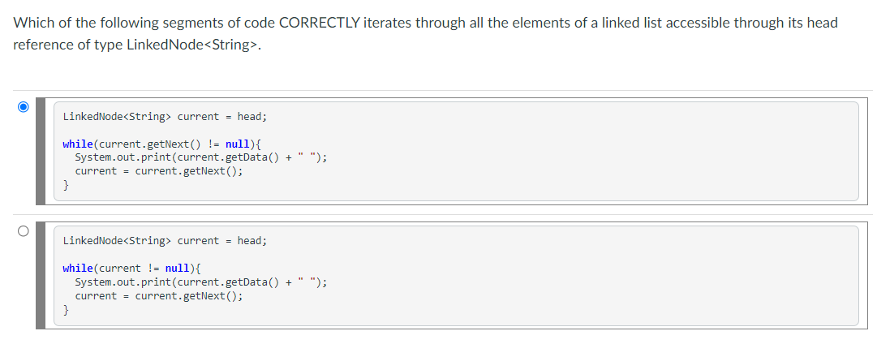Click the word head in the first code block
877x344 pixels.
250,117
